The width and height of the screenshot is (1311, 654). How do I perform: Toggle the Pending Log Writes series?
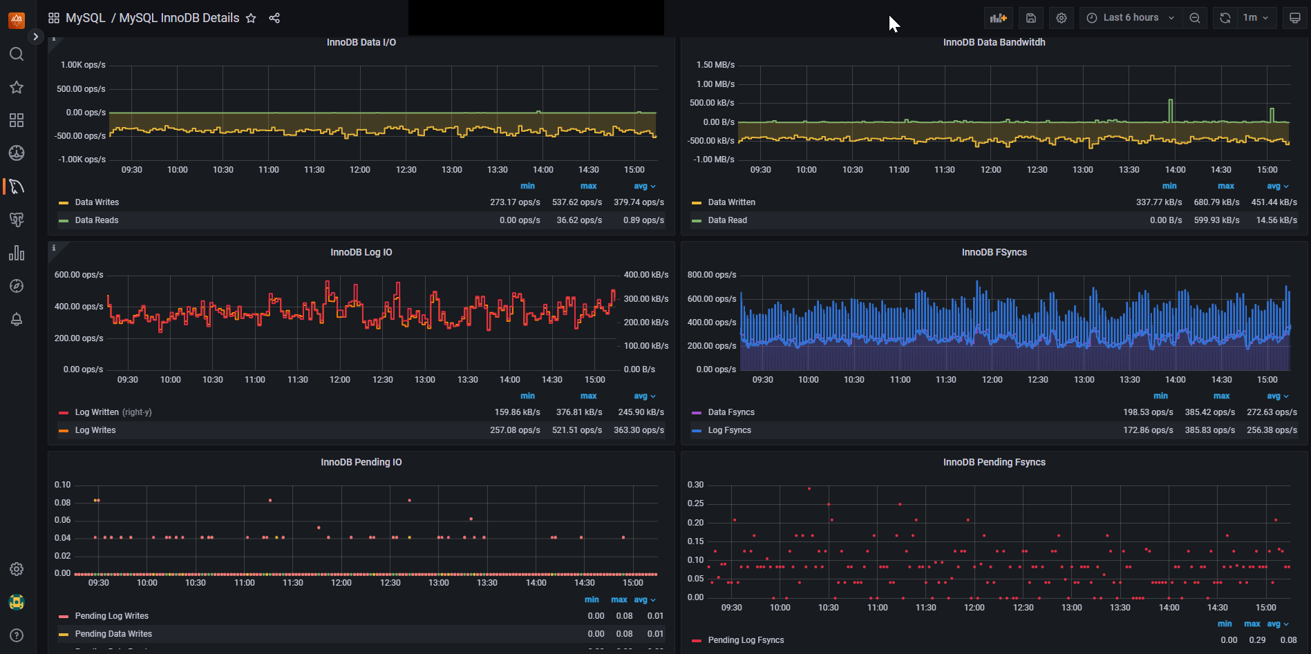[x=112, y=616]
